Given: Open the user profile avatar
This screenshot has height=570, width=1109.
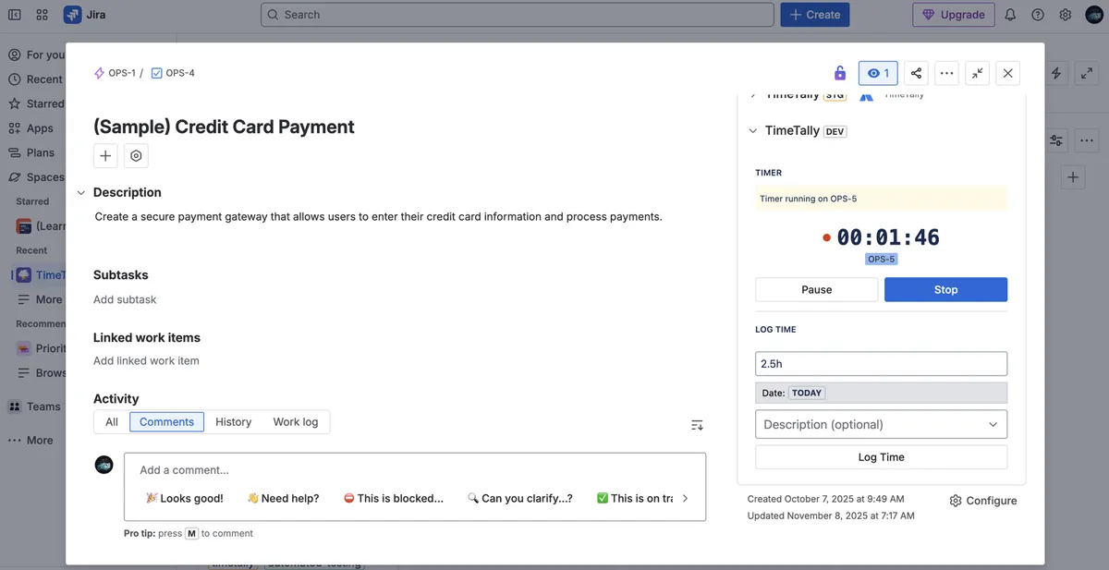Looking at the screenshot, I should pyautogui.click(x=1094, y=15).
